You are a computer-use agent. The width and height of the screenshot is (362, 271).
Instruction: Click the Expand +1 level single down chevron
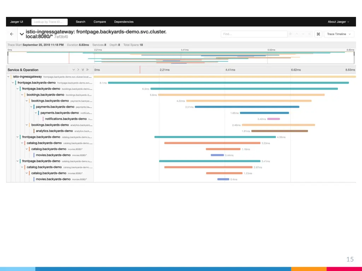pyautogui.click(x=74, y=70)
